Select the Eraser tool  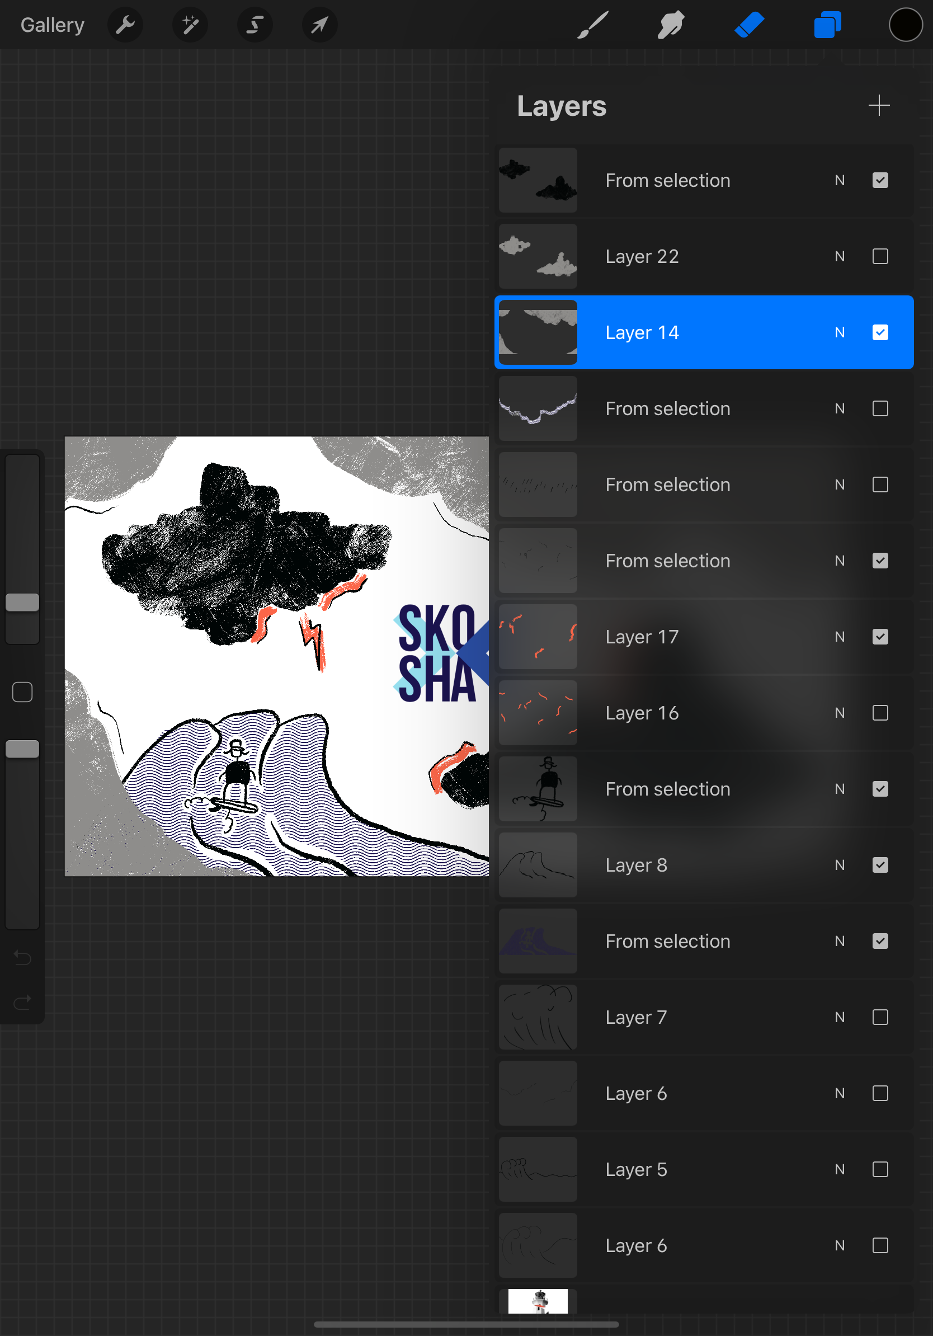coord(749,25)
